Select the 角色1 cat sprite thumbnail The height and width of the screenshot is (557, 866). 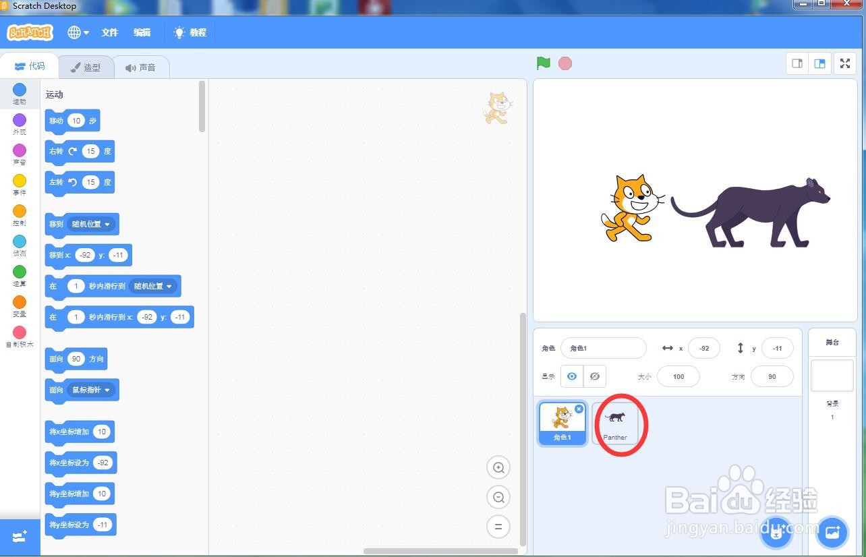(x=562, y=423)
